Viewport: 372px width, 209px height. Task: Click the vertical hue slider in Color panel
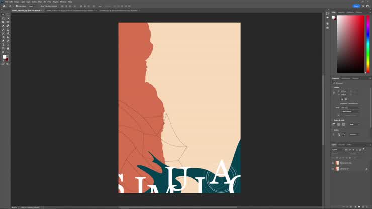tap(368, 44)
